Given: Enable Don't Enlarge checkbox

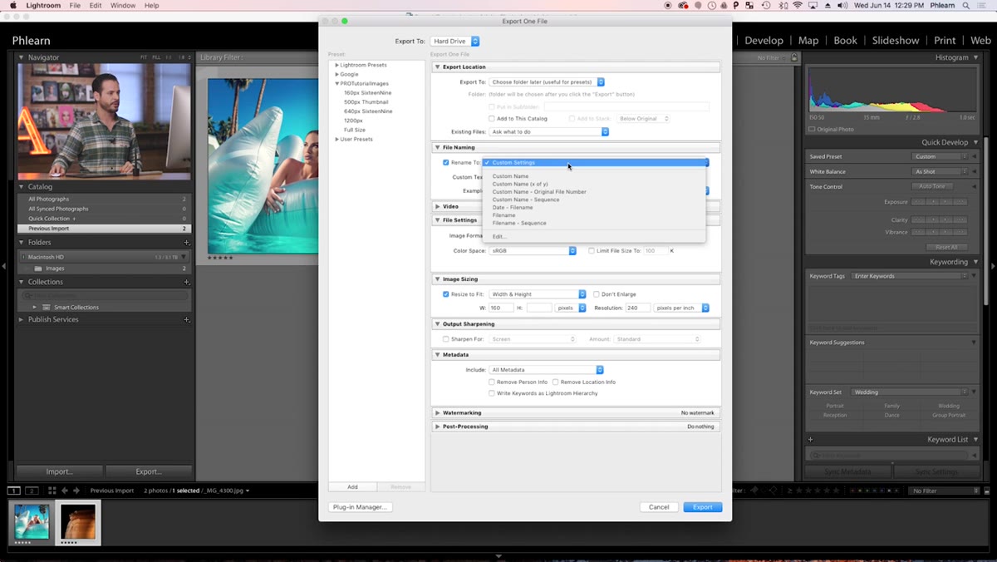Looking at the screenshot, I should pos(597,294).
